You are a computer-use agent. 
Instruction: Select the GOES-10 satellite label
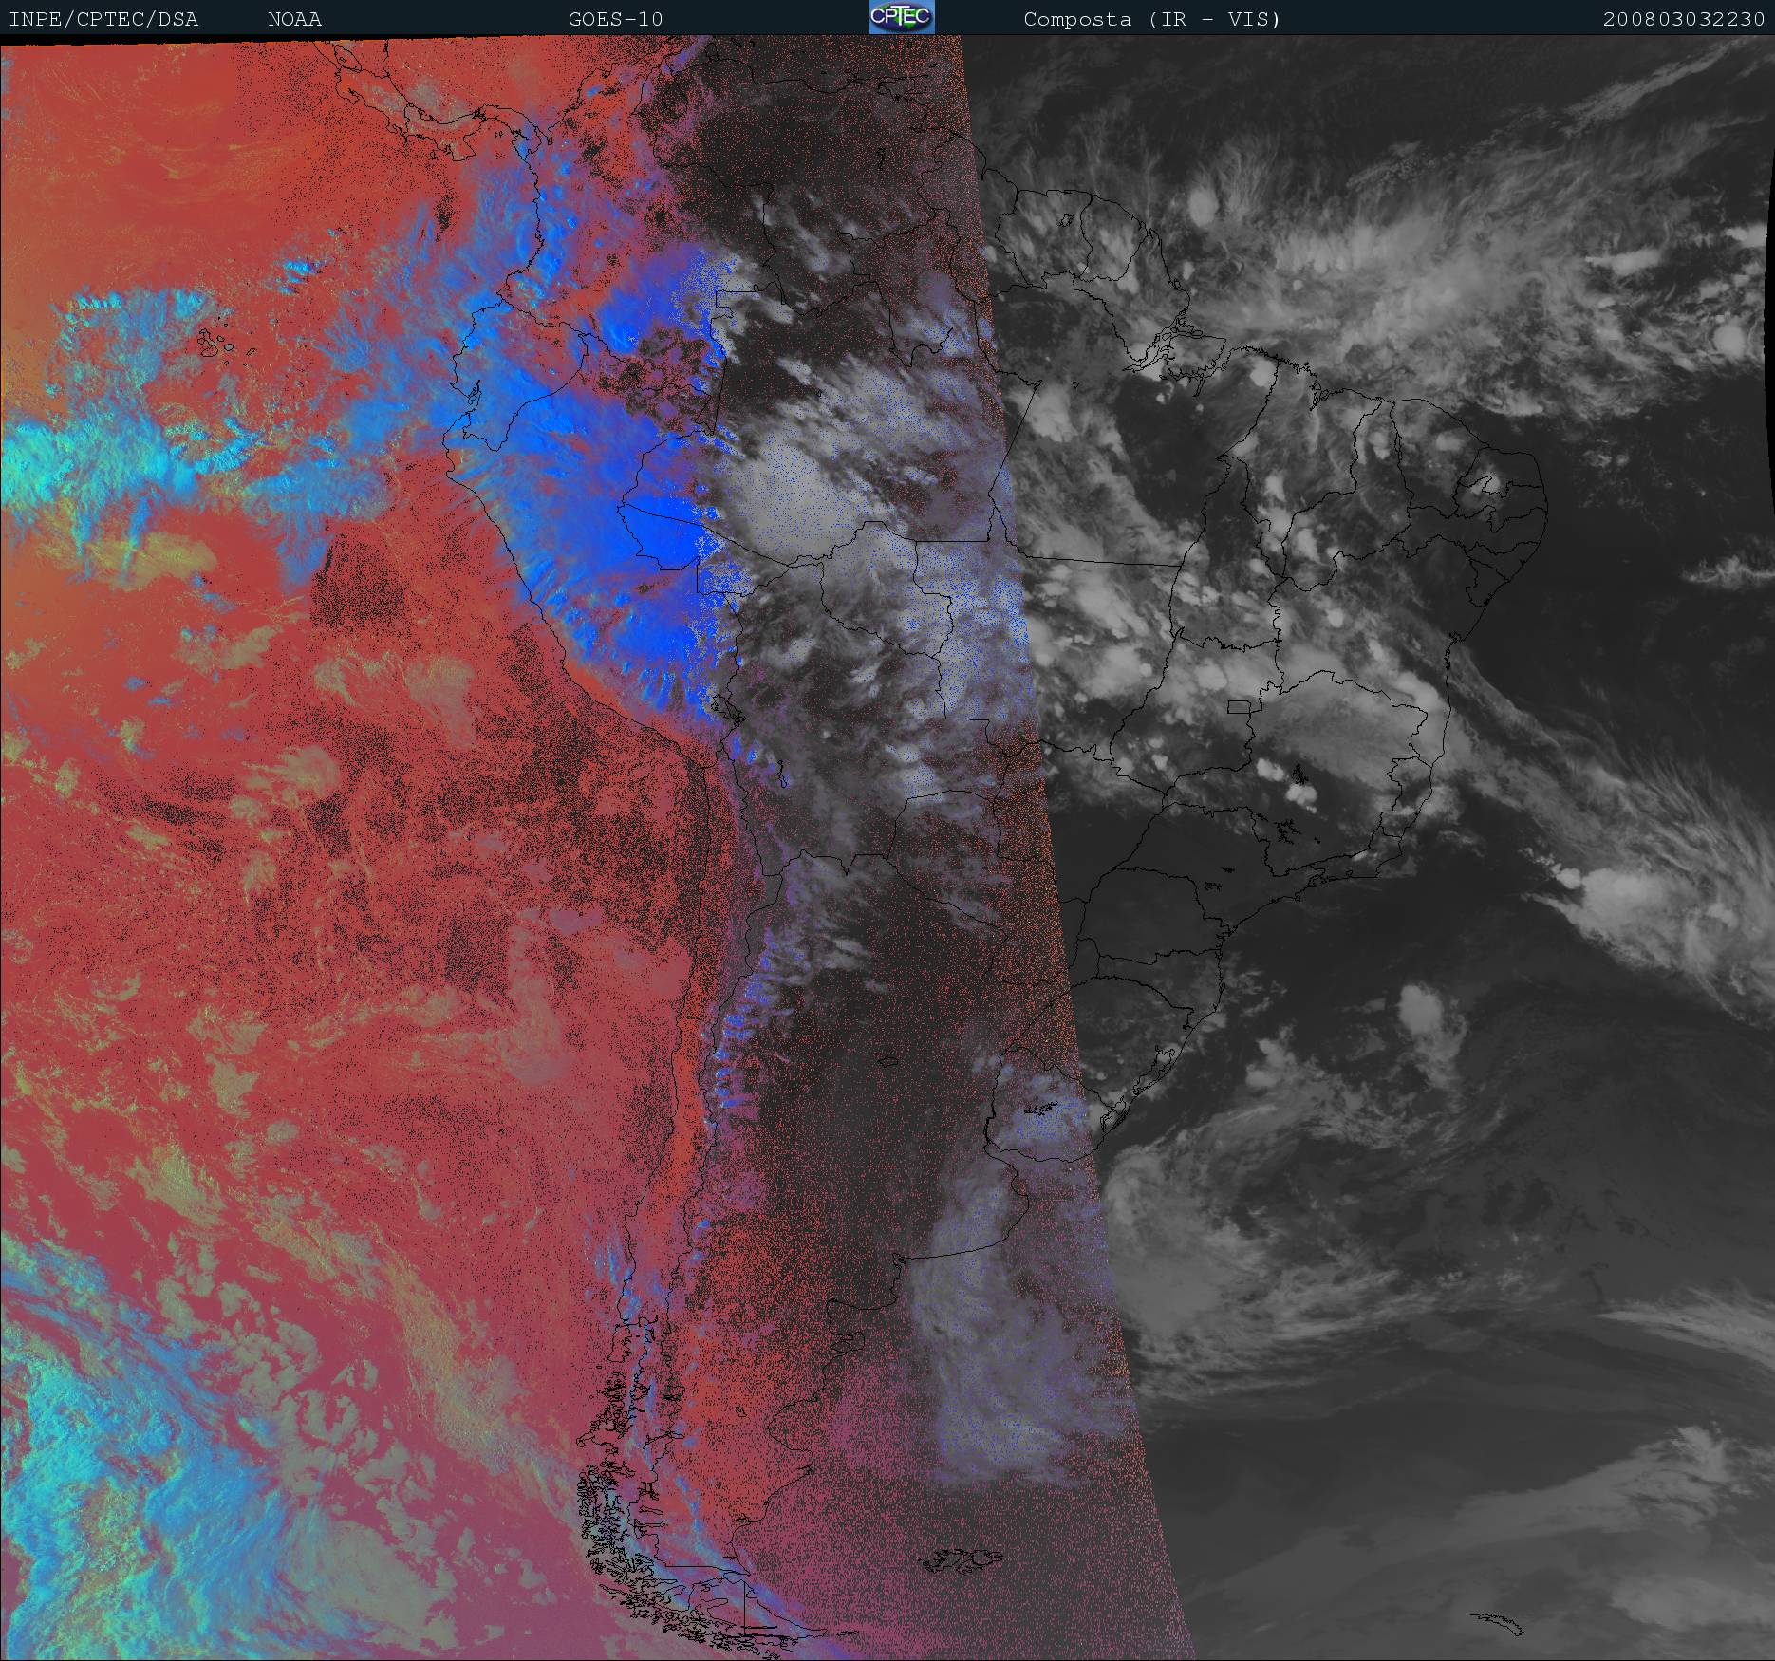click(615, 19)
